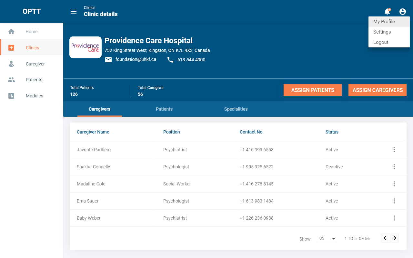
Task: Click the Assign Caregivers button
Action: pyautogui.click(x=378, y=90)
